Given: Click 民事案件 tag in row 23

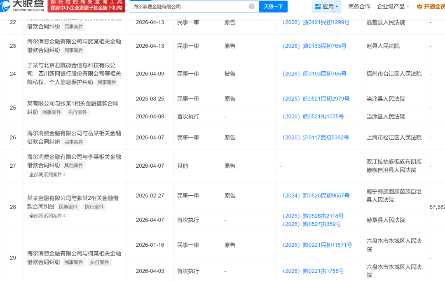Looking at the screenshot, I should point(74,51).
